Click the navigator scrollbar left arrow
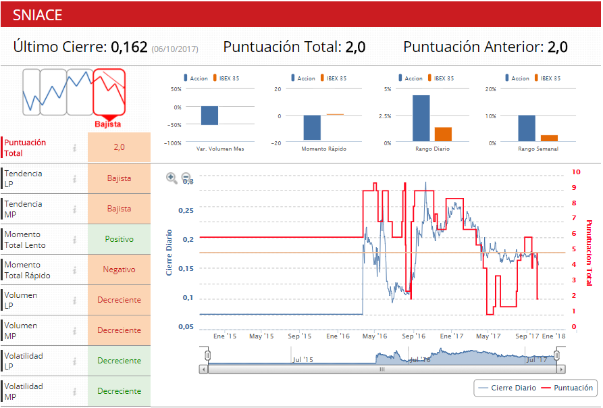603x408 pixels. click(x=204, y=369)
